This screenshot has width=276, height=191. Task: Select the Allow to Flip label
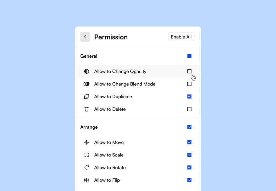[x=107, y=180]
